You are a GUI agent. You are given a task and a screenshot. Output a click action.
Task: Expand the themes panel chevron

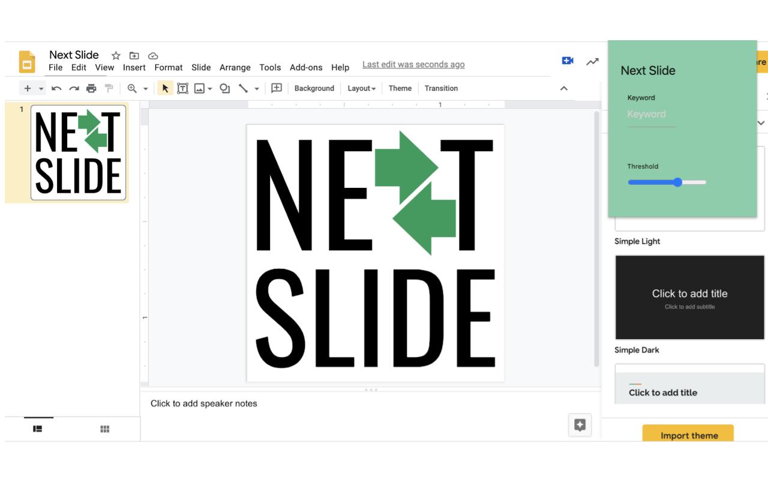[761, 122]
